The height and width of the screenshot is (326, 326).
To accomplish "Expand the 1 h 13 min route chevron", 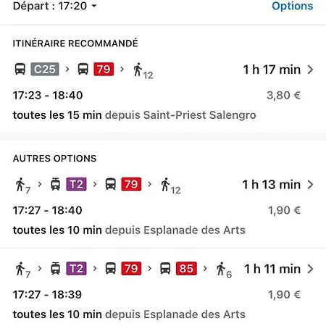I will point(311,185).
